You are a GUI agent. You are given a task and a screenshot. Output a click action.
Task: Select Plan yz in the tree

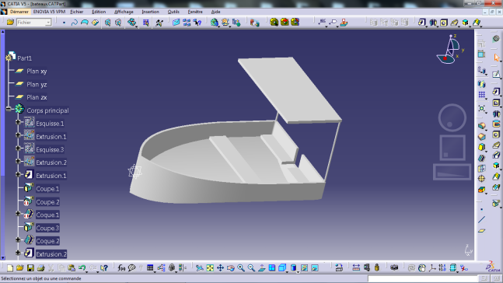coord(37,85)
